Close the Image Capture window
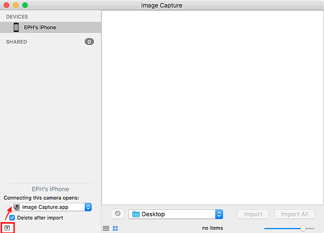The height and width of the screenshot is (233, 324). tap(6, 5)
